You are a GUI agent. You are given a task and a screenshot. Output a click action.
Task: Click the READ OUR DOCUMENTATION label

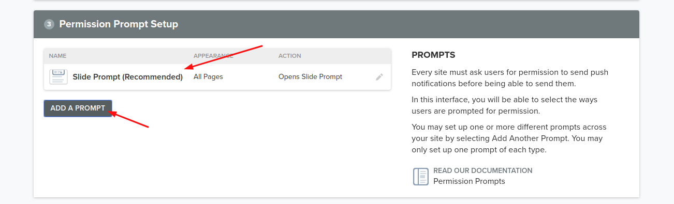pyautogui.click(x=482, y=170)
